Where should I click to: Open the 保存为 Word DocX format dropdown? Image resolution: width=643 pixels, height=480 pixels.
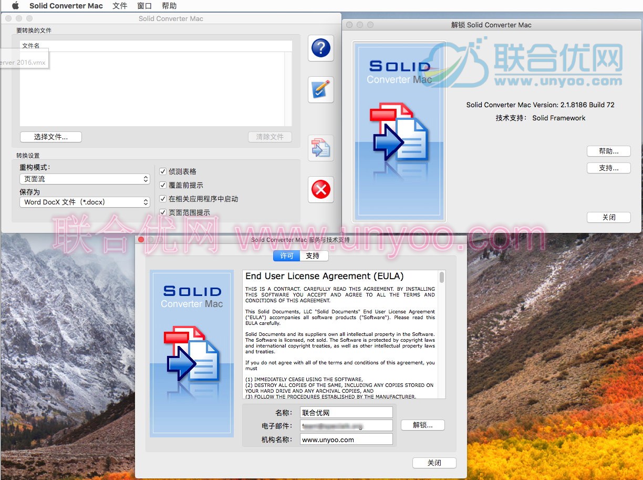[x=85, y=202]
